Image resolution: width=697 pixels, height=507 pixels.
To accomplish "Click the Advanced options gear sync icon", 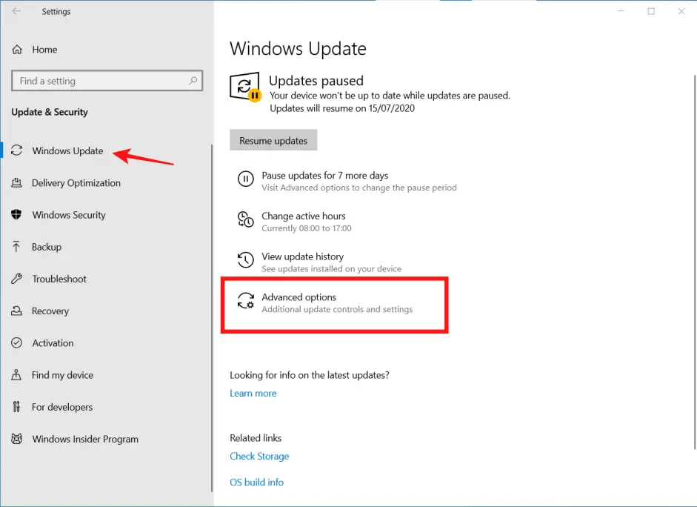I will pos(245,301).
